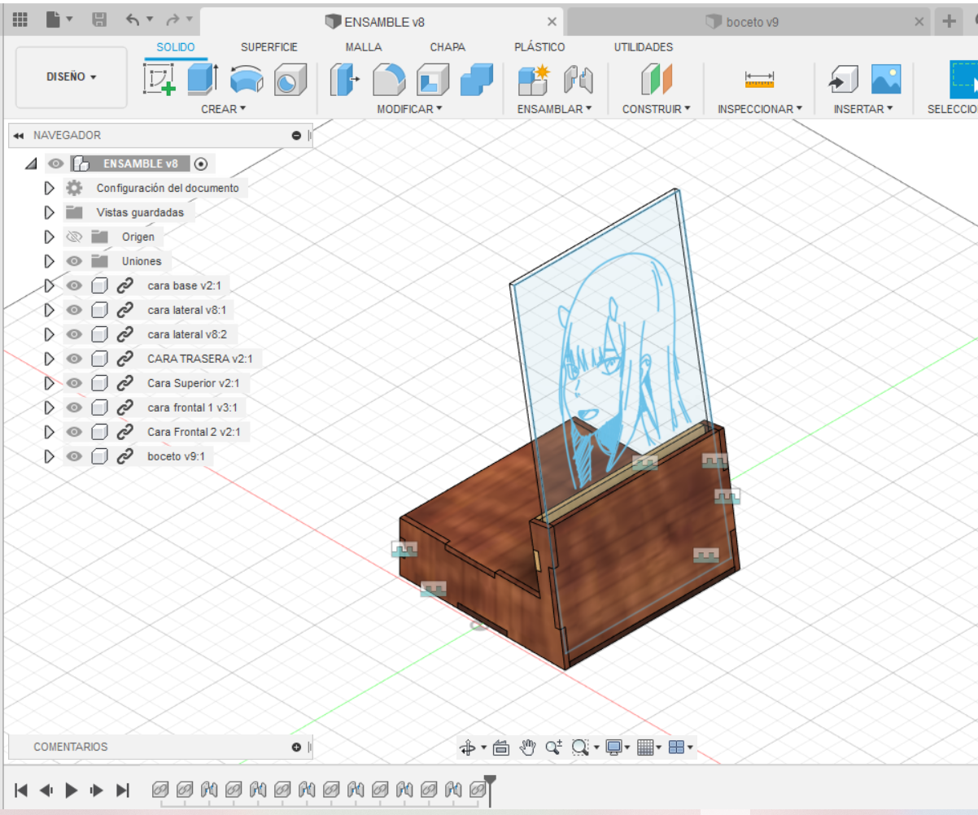The height and width of the screenshot is (815, 978).
Task: Go to end of timeline
Action: click(123, 790)
